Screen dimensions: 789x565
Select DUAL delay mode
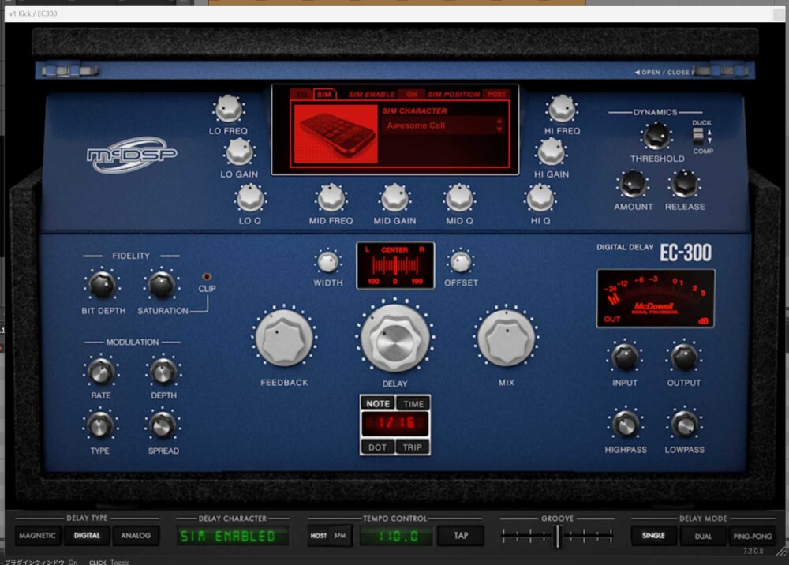702,537
